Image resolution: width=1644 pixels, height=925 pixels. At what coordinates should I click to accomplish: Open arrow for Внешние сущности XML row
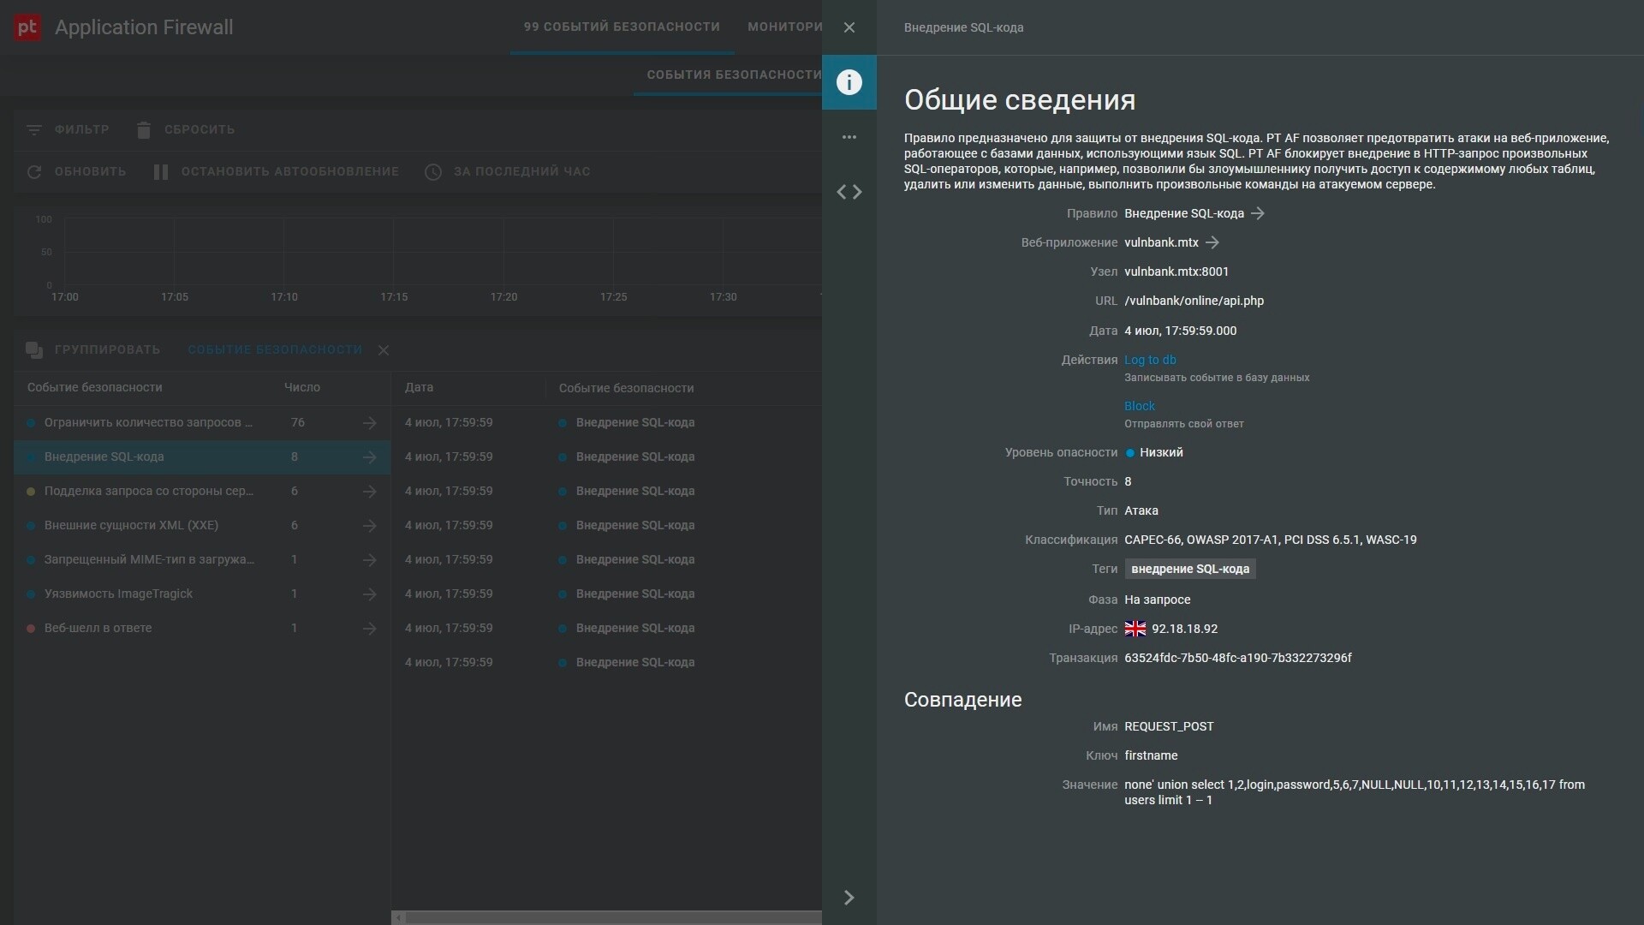tap(369, 526)
